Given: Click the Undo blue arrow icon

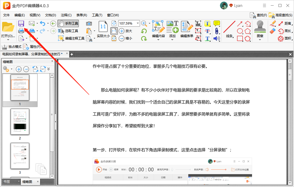Looking at the screenshot, I should (x=43, y=24).
